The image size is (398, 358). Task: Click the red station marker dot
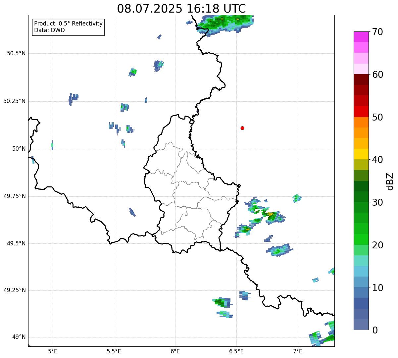[242, 128]
